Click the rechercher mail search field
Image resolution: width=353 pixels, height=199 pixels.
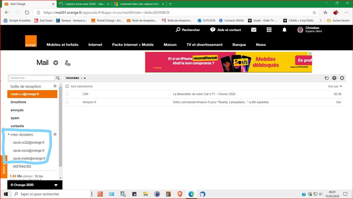(31, 78)
